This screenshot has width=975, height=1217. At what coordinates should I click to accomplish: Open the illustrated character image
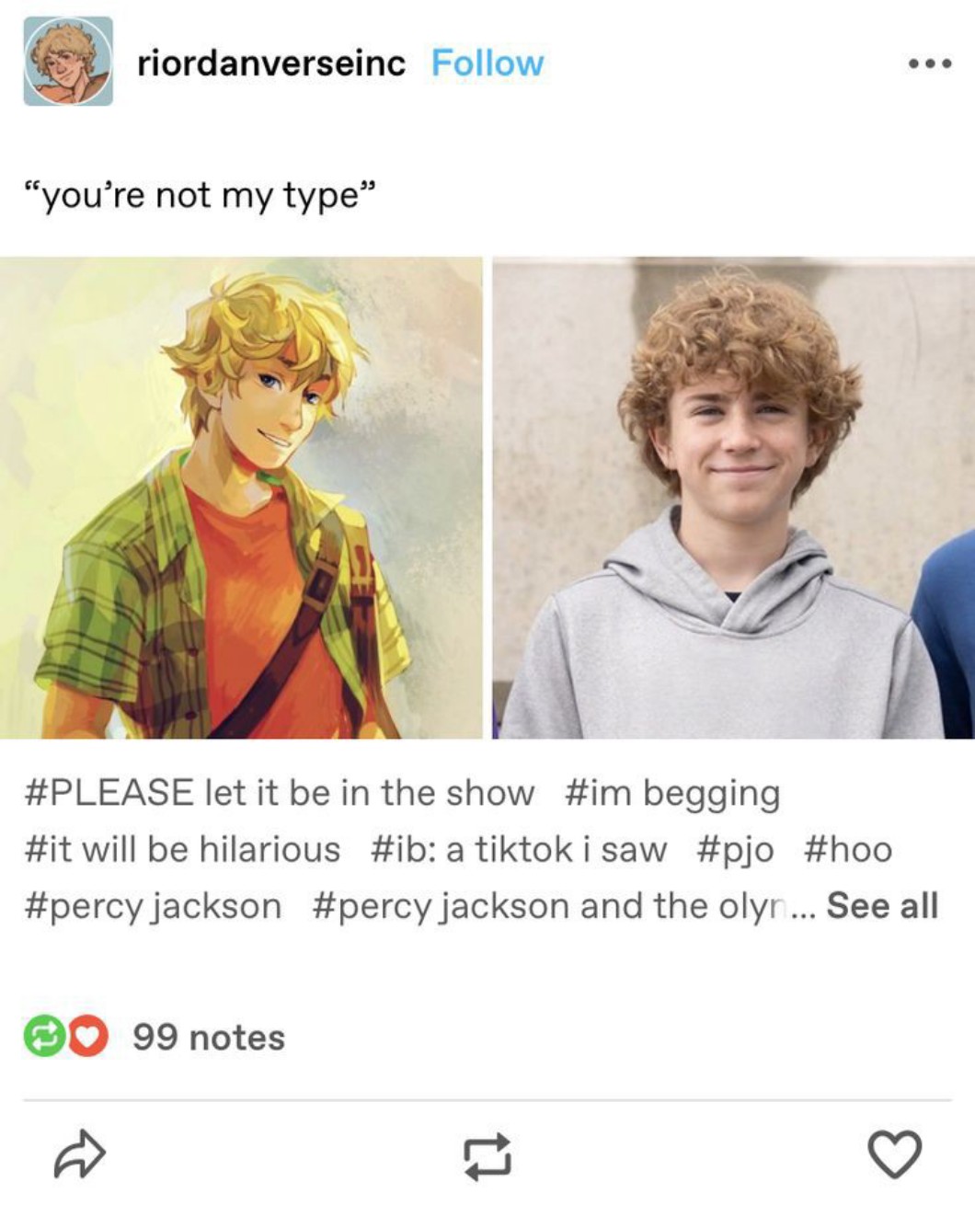coord(241,498)
